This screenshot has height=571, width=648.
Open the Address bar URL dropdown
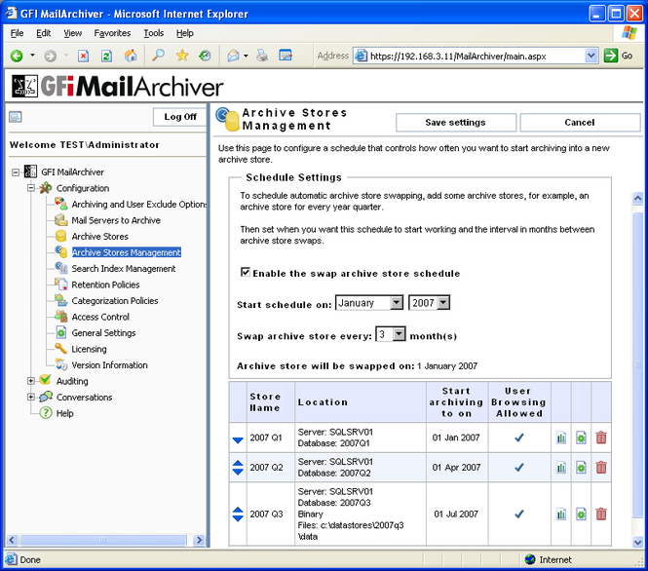591,56
